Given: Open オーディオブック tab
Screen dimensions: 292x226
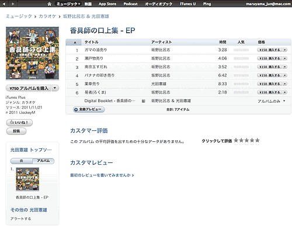Looking at the screenshot, I should click(158, 4).
